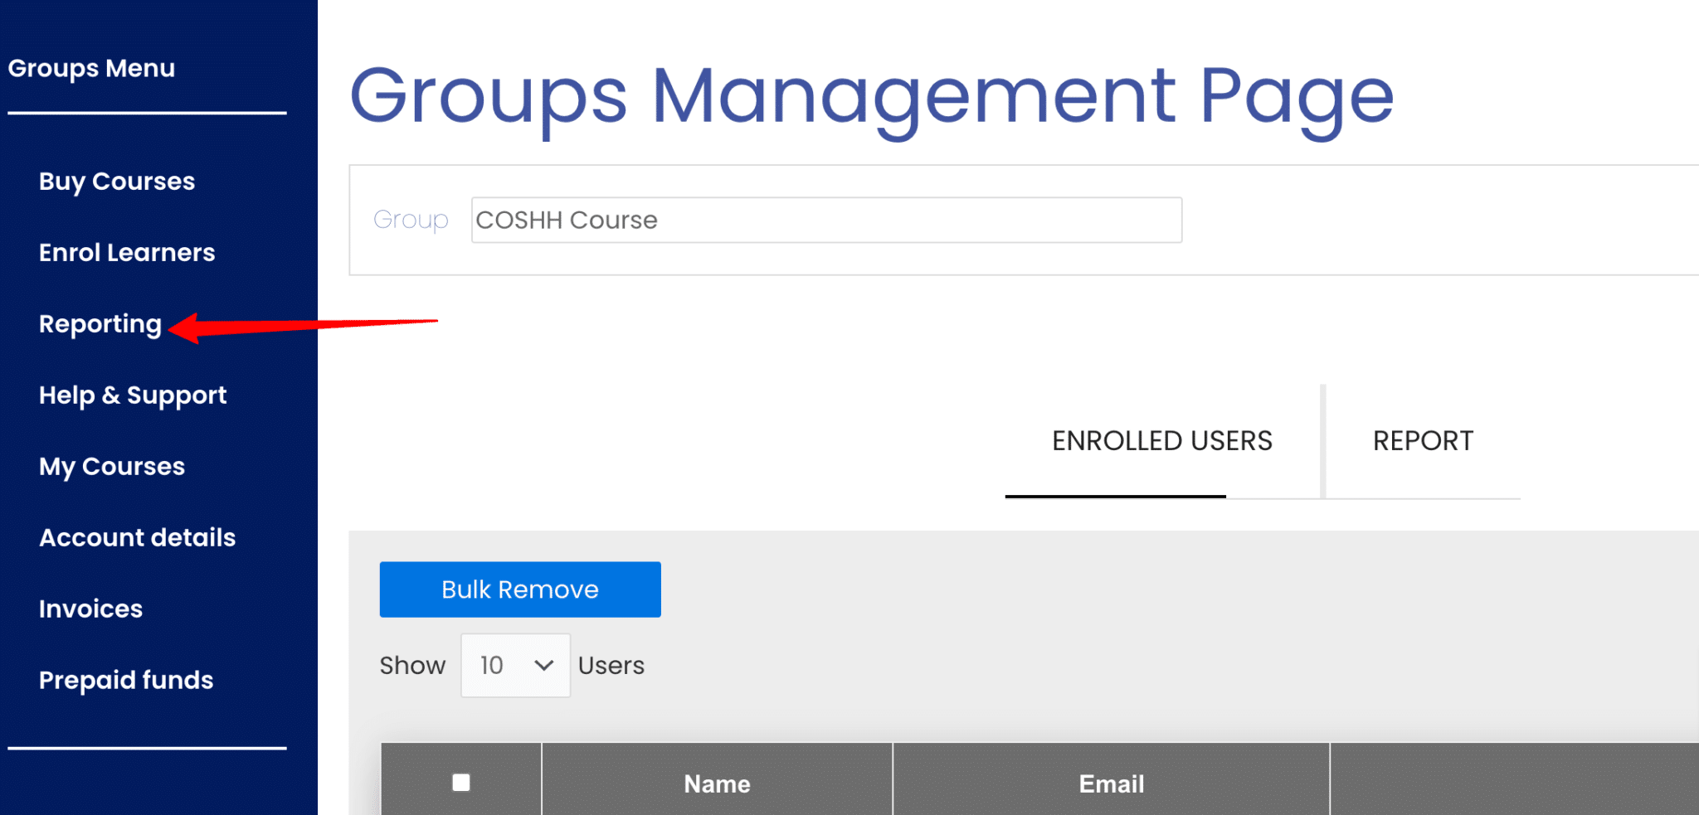The height and width of the screenshot is (815, 1699).
Task: Sort by the Name column header
Action: [717, 783]
